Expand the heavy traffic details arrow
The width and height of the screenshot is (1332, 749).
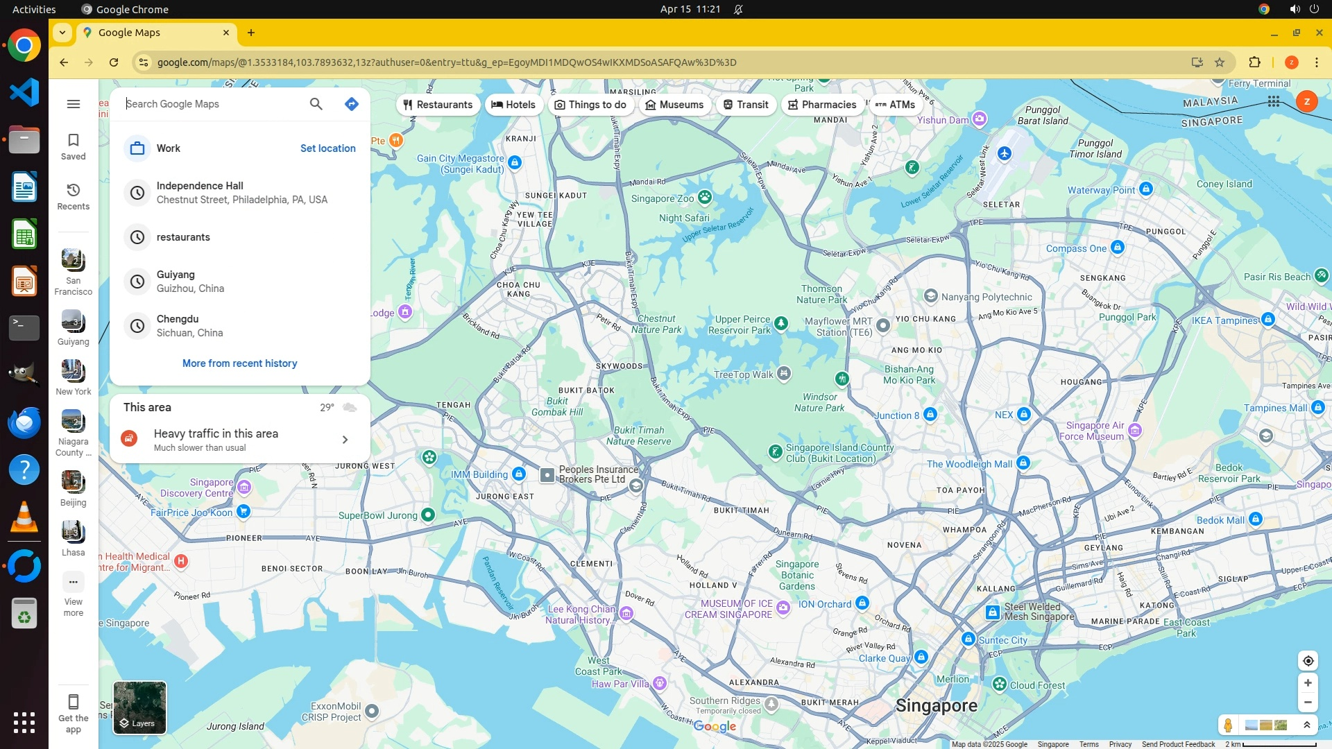(x=345, y=440)
